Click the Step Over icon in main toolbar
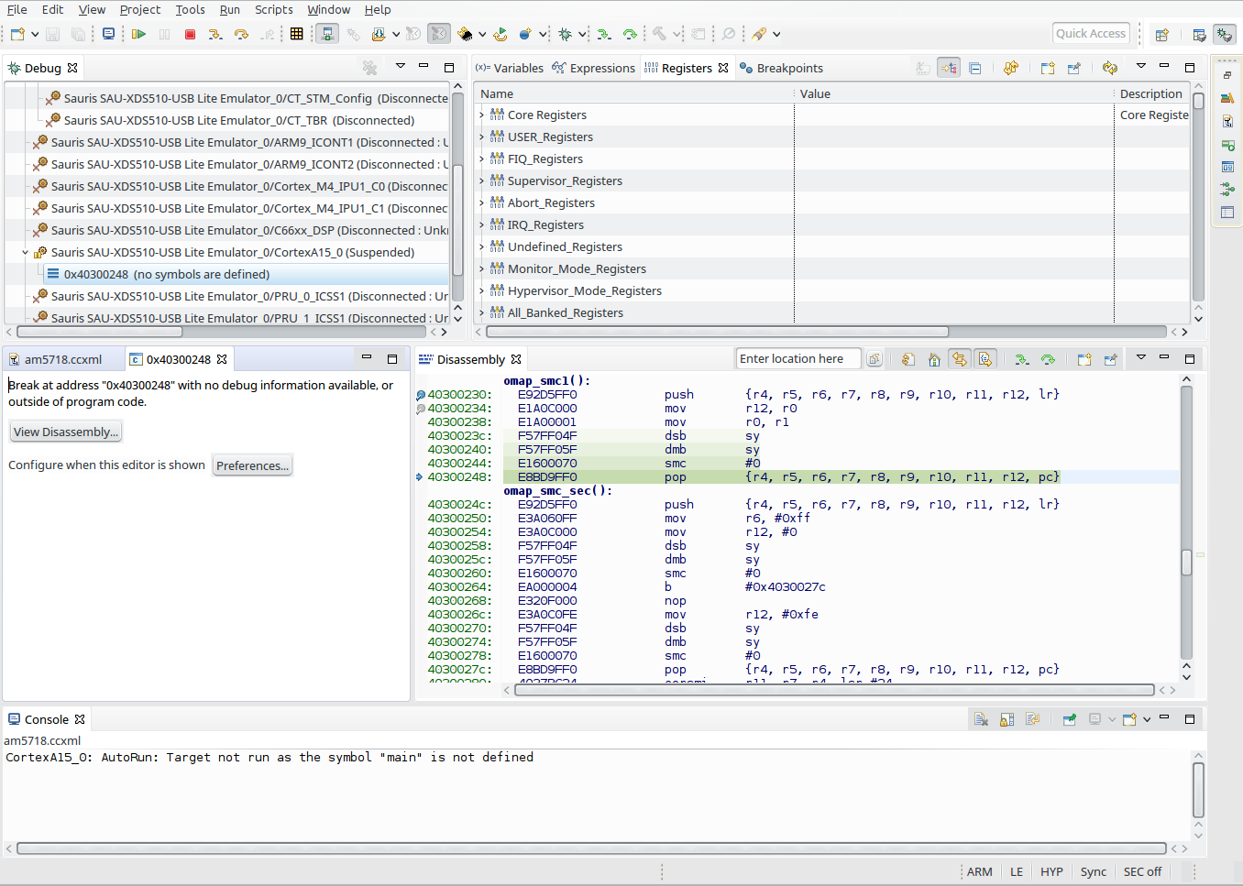 [241, 34]
